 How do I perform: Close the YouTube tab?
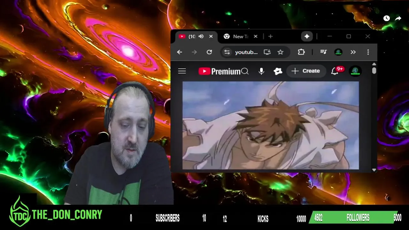(211, 36)
